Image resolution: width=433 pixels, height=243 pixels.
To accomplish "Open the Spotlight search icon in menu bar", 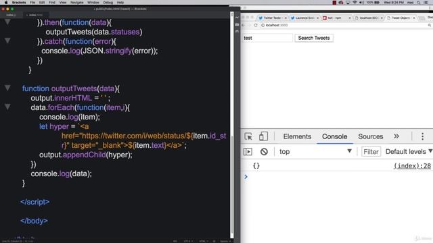I will [419, 3].
